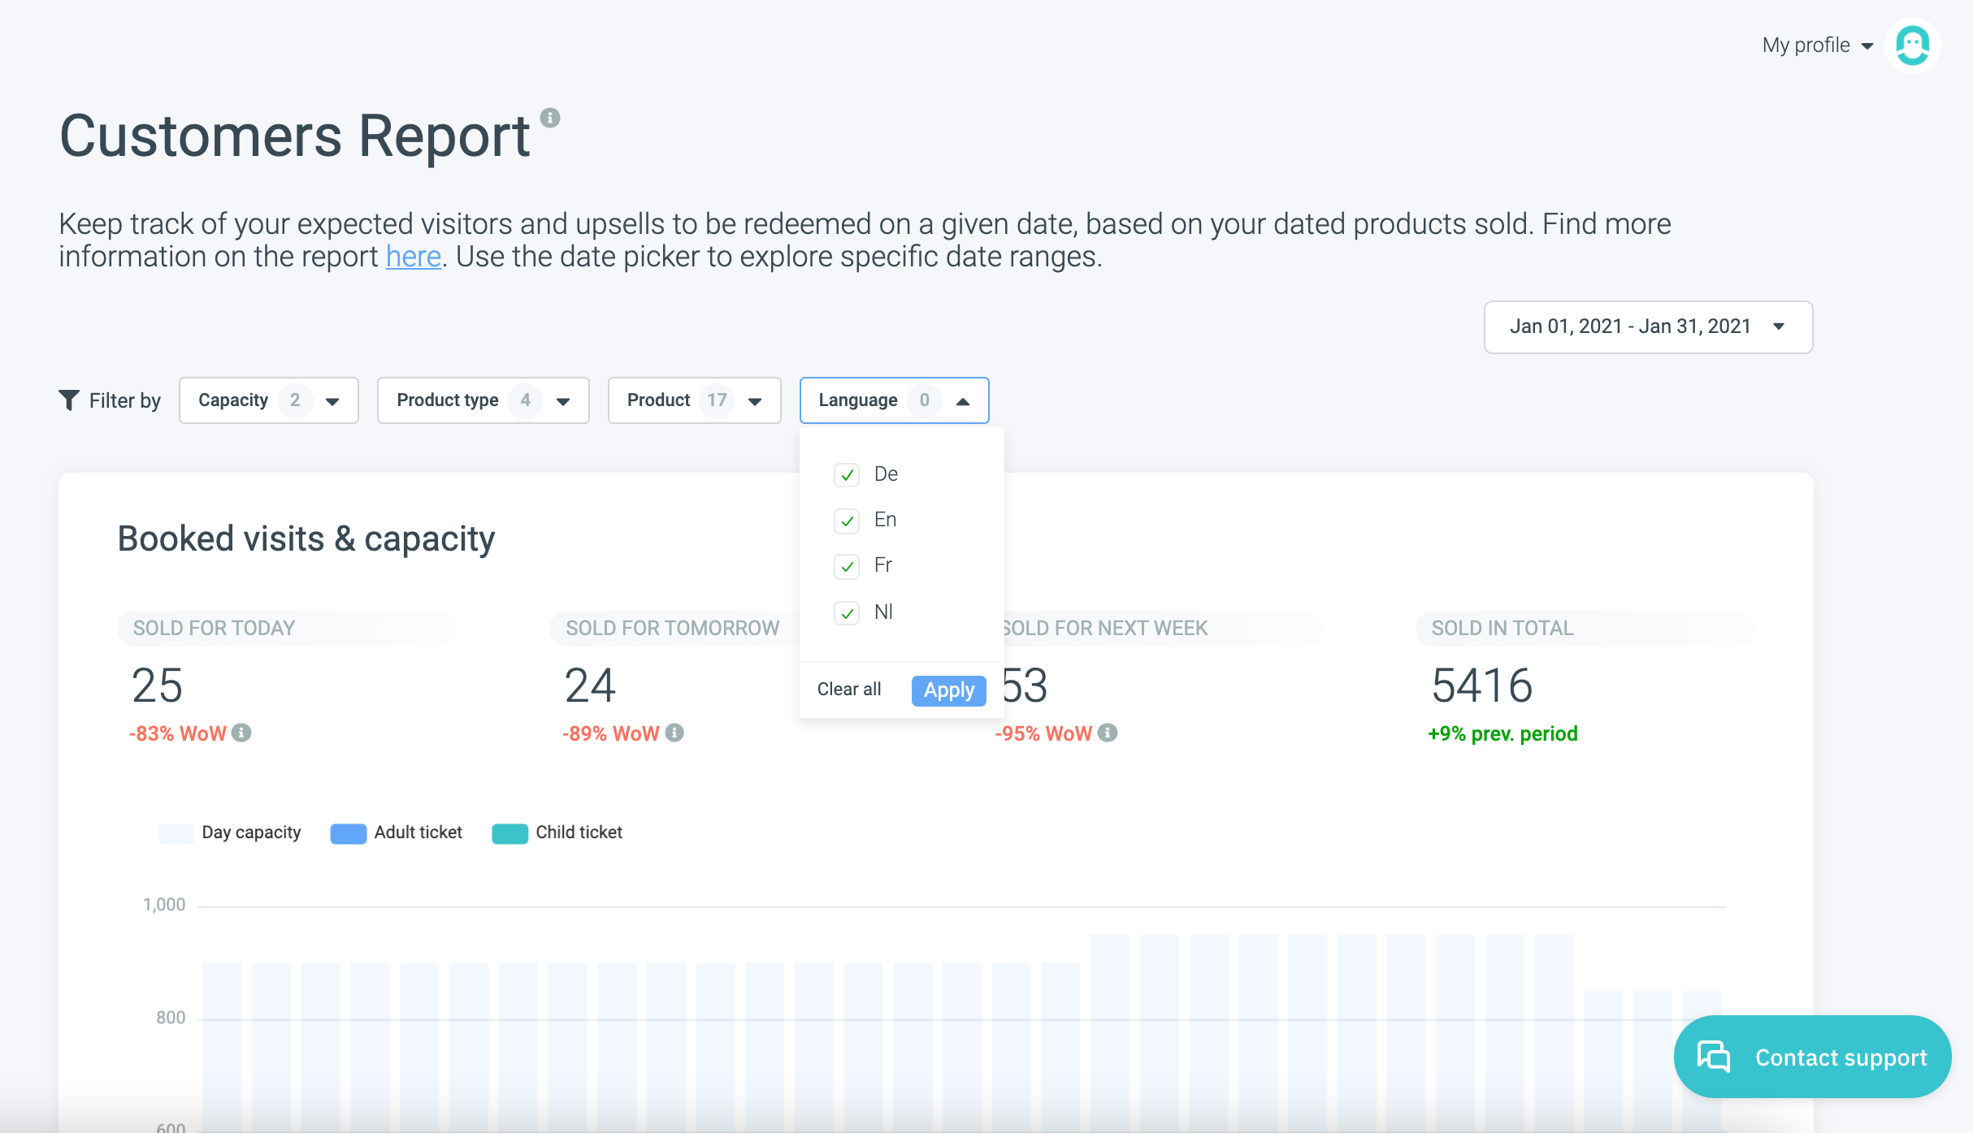This screenshot has width=1973, height=1133.
Task: Click info icon next to -89% WoW
Action: click(674, 733)
